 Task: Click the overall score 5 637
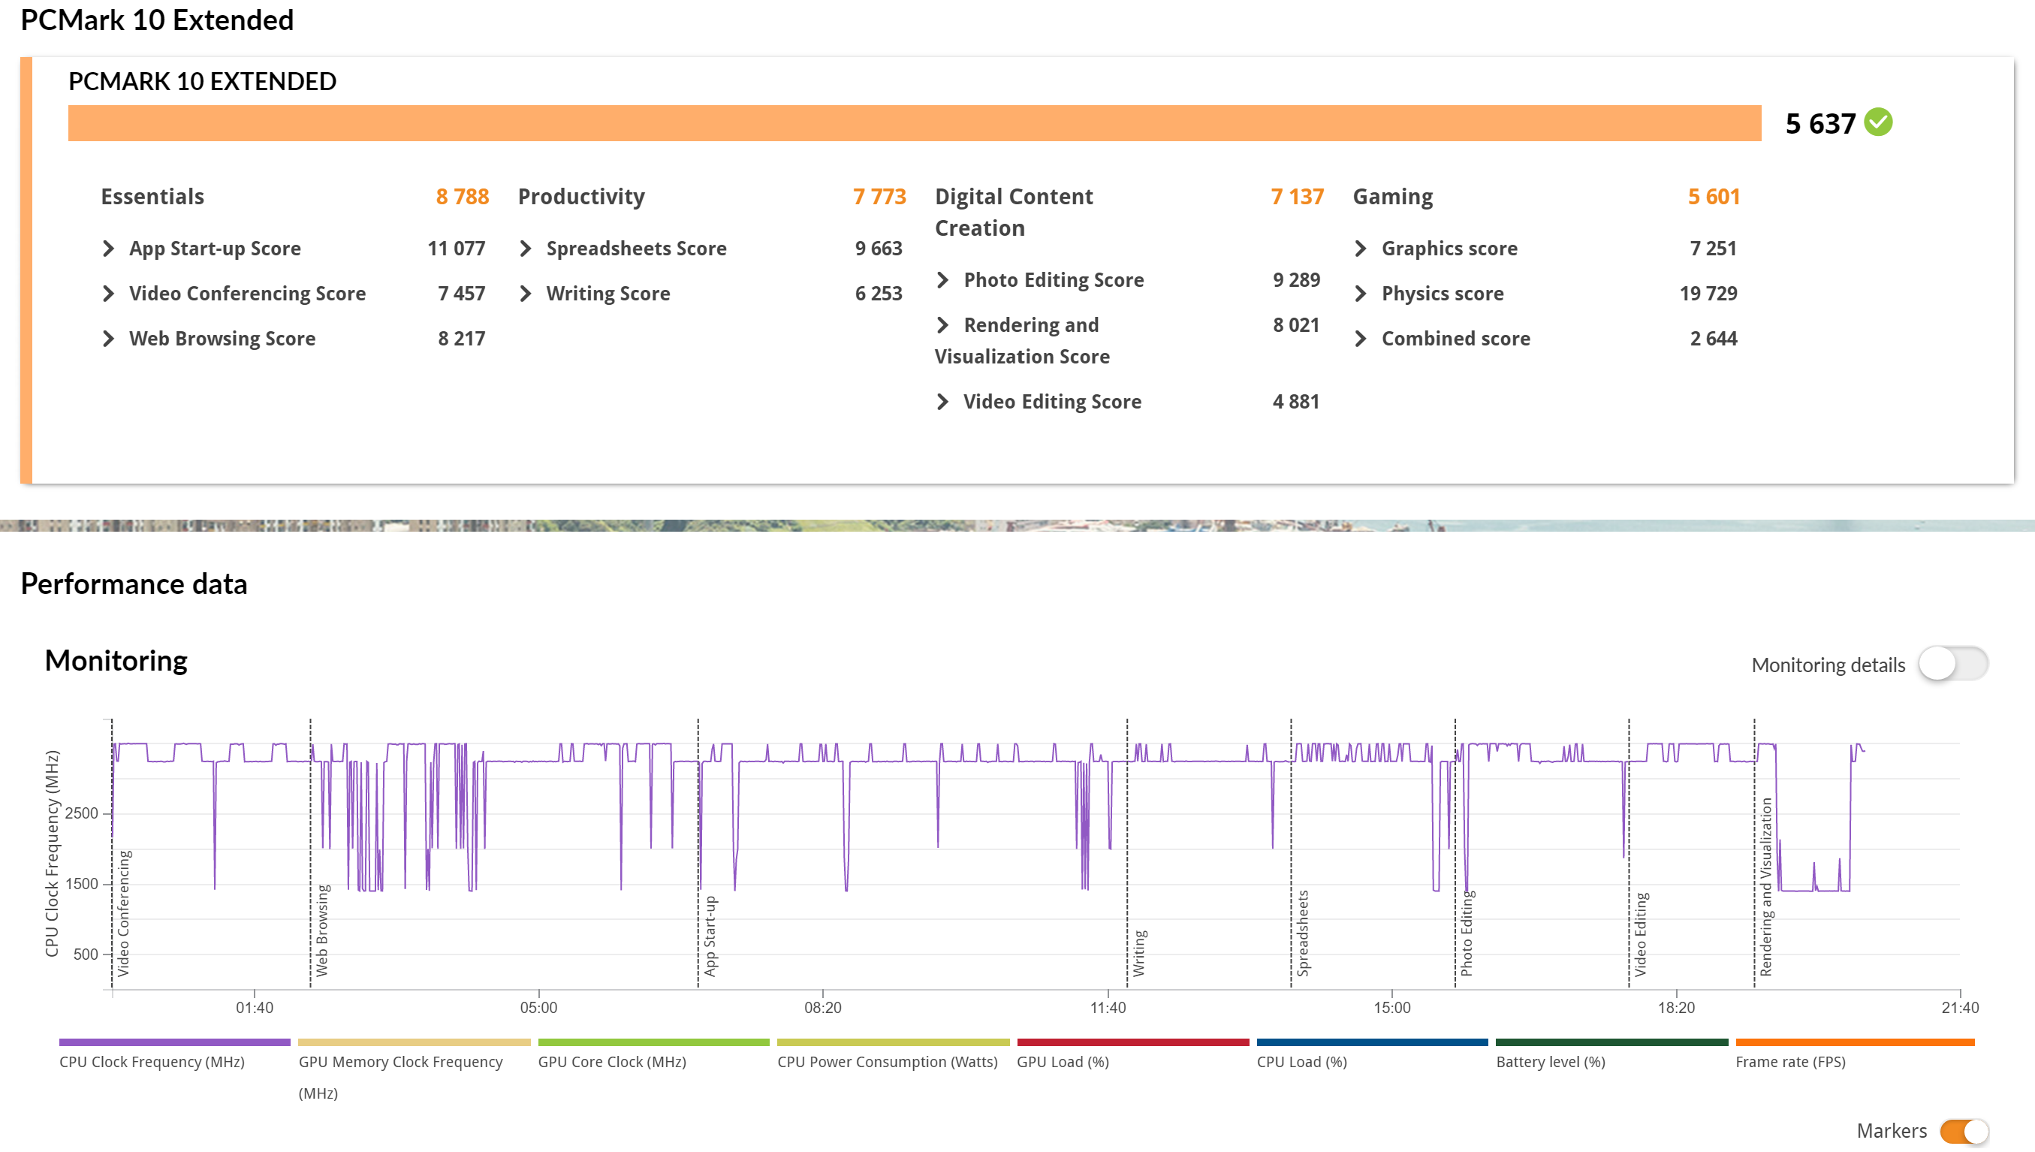(1821, 123)
